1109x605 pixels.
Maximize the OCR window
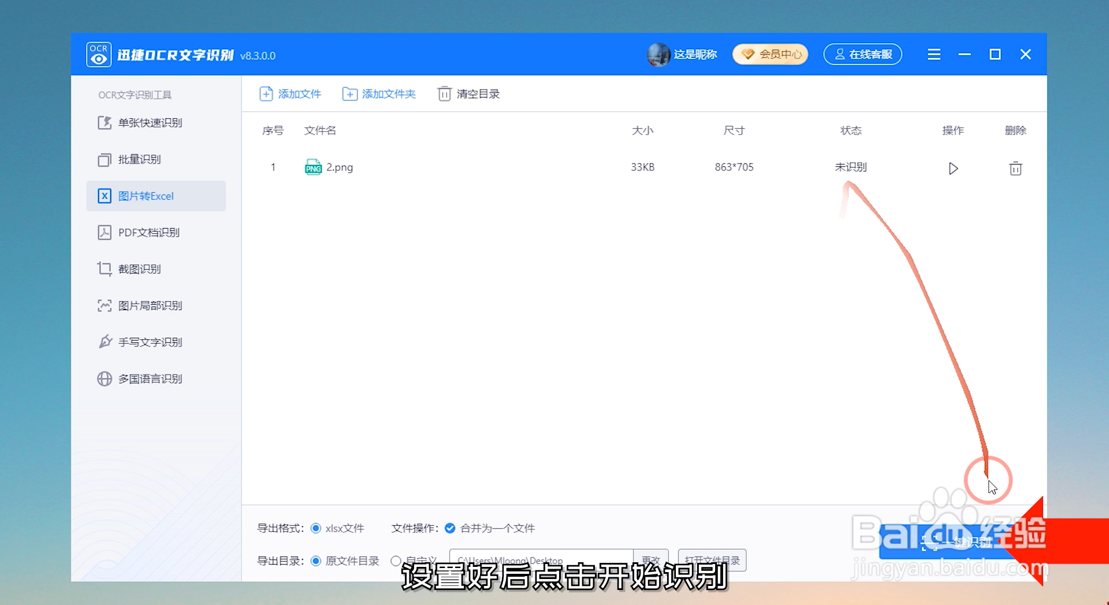(x=995, y=54)
